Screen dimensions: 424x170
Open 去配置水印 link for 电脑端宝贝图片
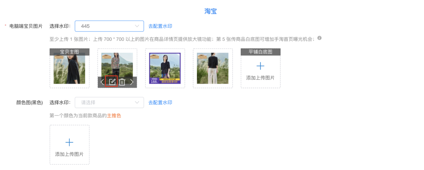click(160, 26)
